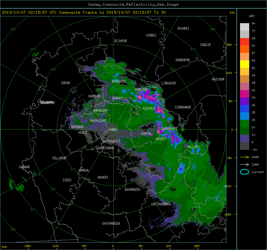Click the HOSPET city label
The image size is (267, 250).
click(x=161, y=139)
